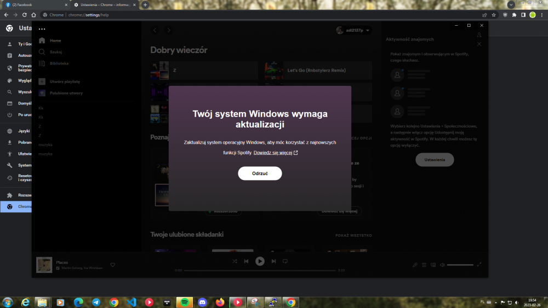The image size is (548, 308).
Task: Toggle repeat in Spotify player
Action: click(285, 261)
